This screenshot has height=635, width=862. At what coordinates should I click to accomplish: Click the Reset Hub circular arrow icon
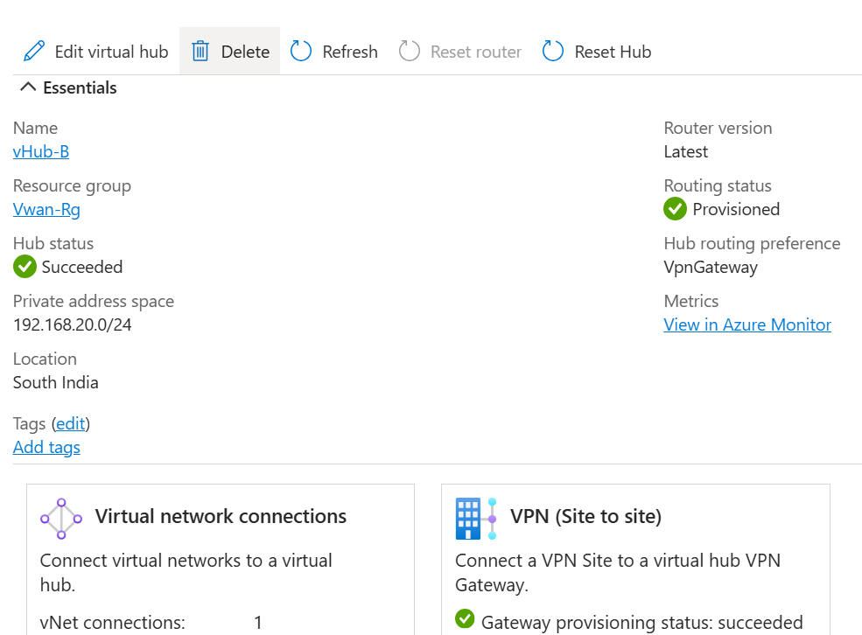552,51
